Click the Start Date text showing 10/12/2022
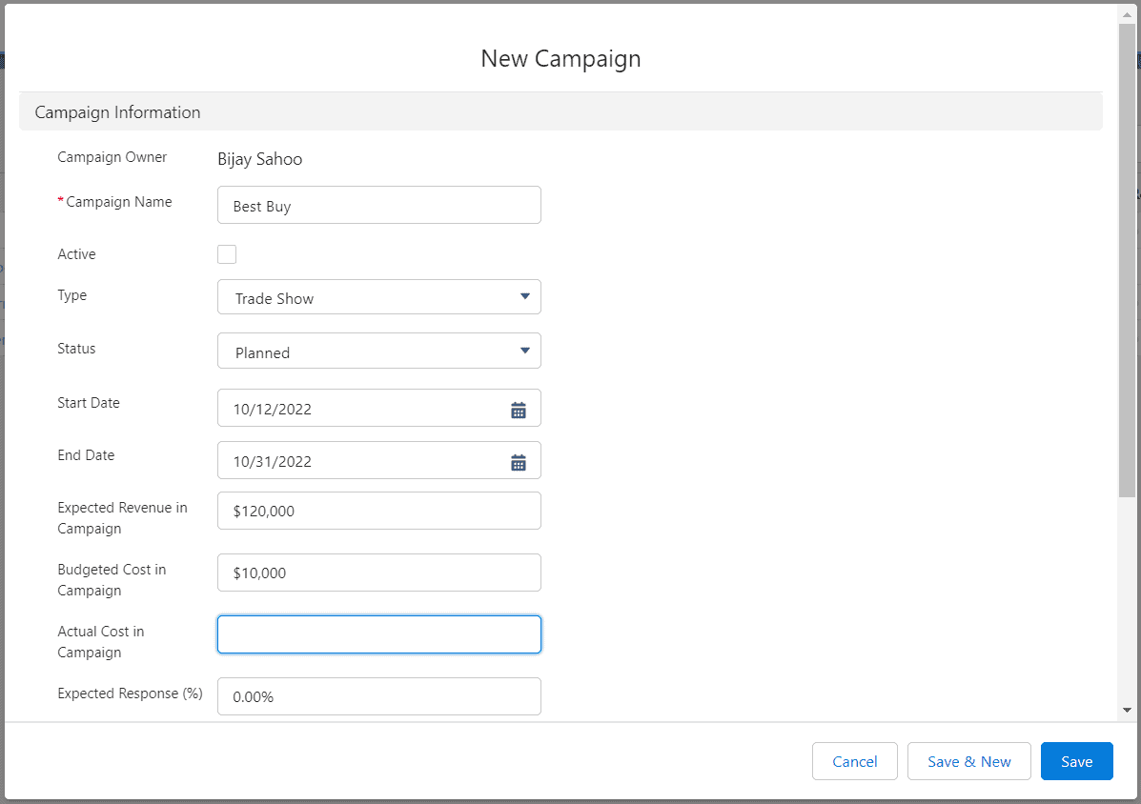This screenshot has width=1141, height=804. pos(272,409)
